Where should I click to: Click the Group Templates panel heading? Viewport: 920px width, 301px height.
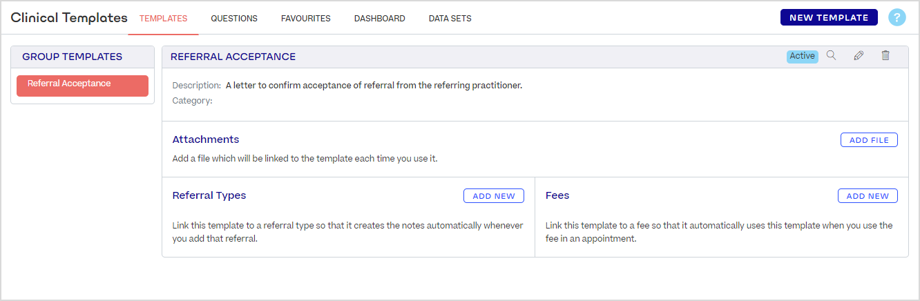point(73,57)
